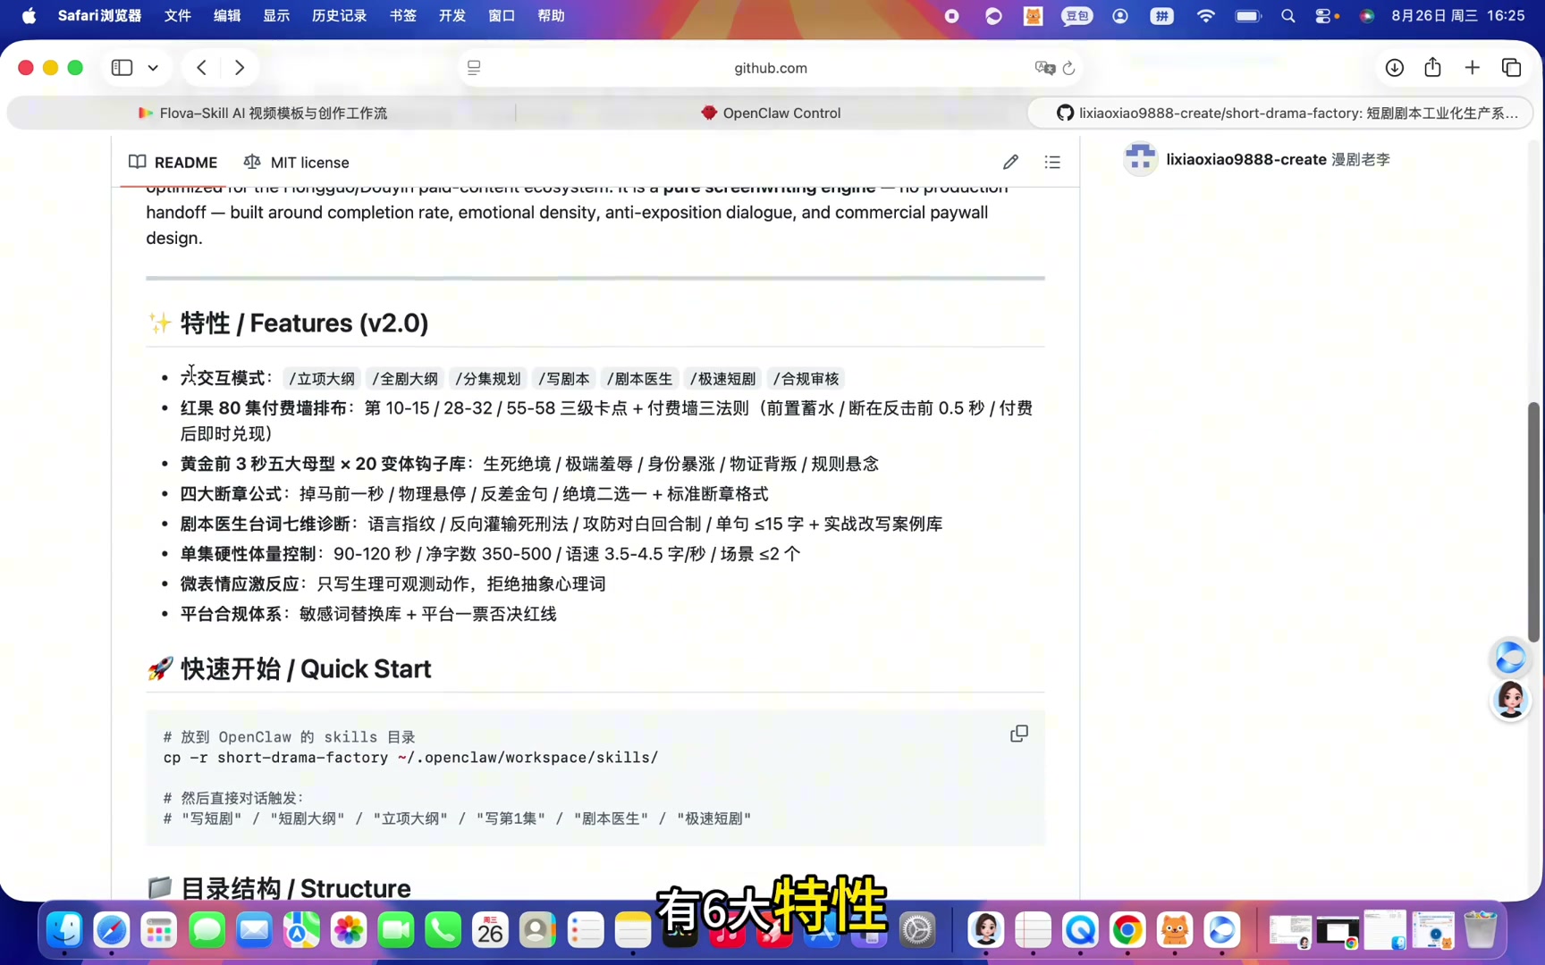The height and width of the screenshot is (965, 1545).
Task: Select the short-drama-factory GitHub tab
Action: (x=1280, y=113)
